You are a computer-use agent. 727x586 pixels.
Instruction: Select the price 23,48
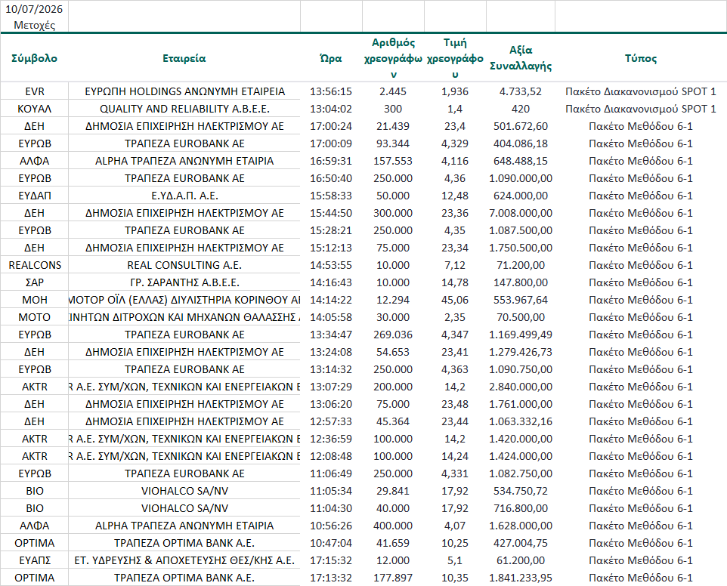tap(455, 405)
